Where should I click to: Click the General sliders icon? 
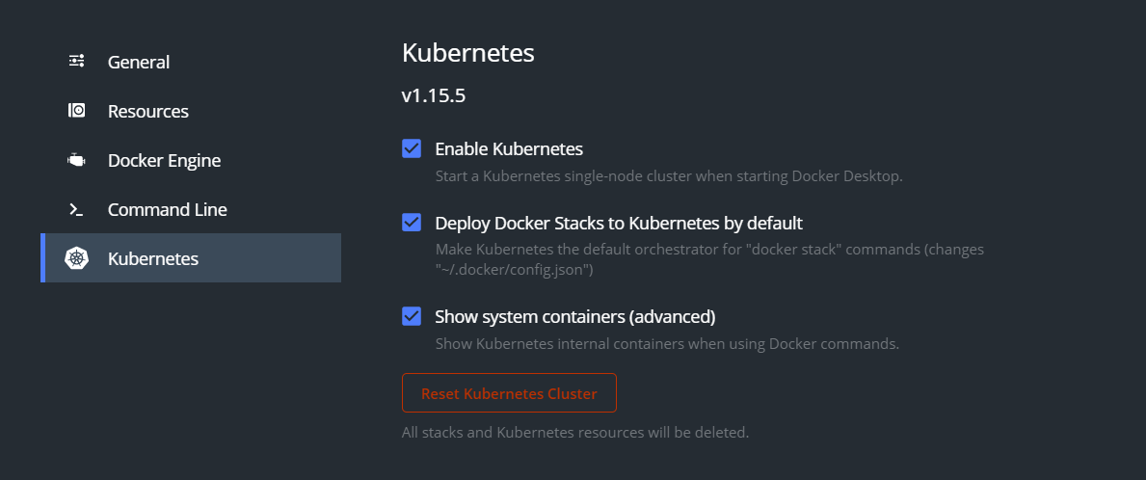click(77, 62)
